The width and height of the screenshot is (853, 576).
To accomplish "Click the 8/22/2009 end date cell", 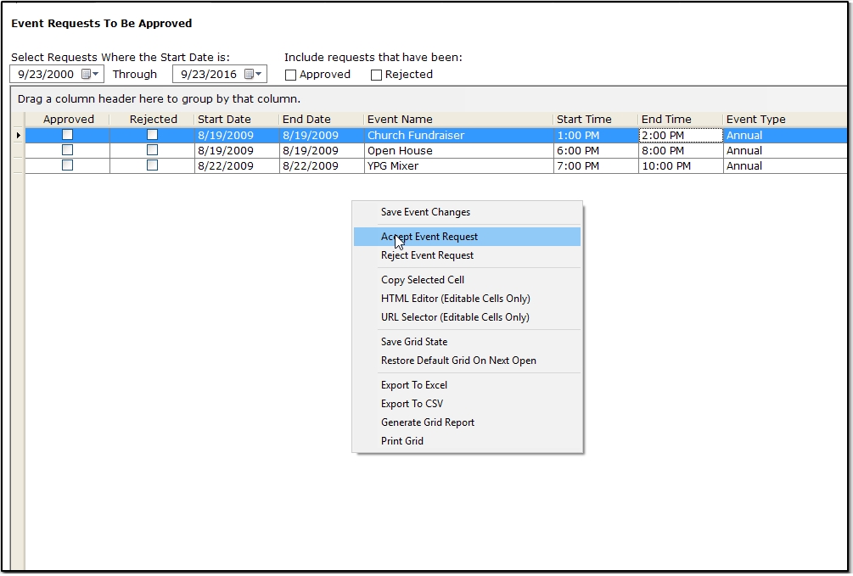I will click(x=322, y=166).
